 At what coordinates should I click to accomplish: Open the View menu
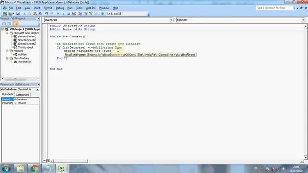click(x=27, y=8)
